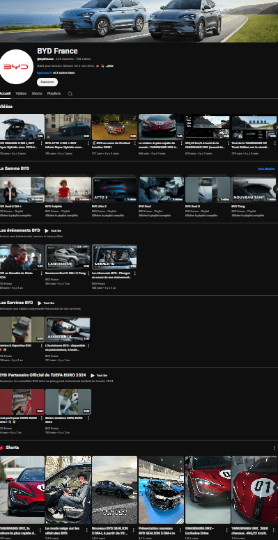The width and height of the screenshot is (278, 540).
Task: Click 'Tout lire' for UEFA EURO 2024 section
Action: click(102, 375)
